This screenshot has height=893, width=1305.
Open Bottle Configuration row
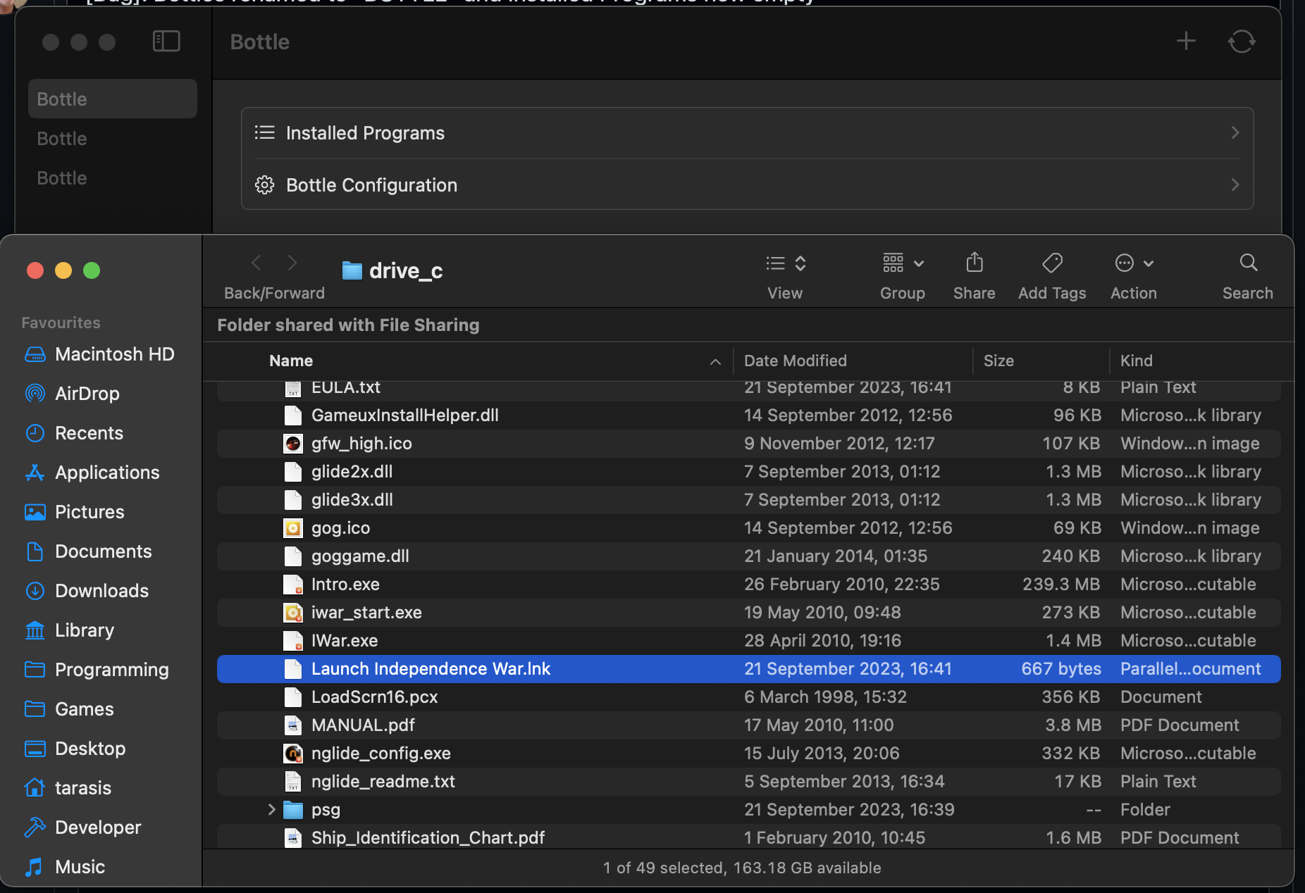747,185
